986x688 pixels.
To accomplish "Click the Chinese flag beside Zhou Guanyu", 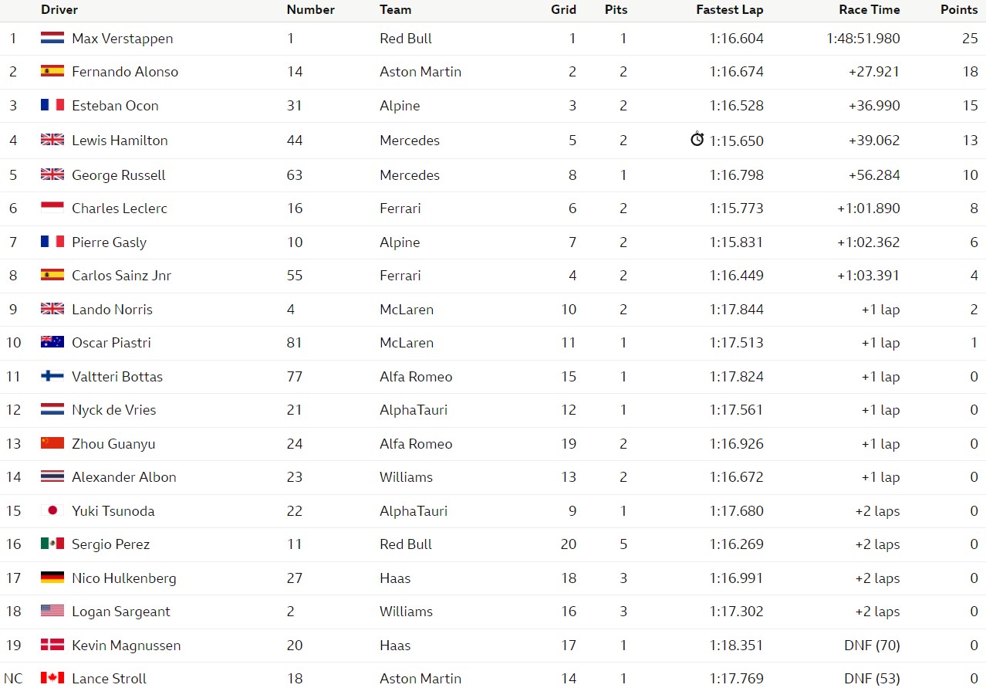I will pyautogui.click(x=52, y=443).
